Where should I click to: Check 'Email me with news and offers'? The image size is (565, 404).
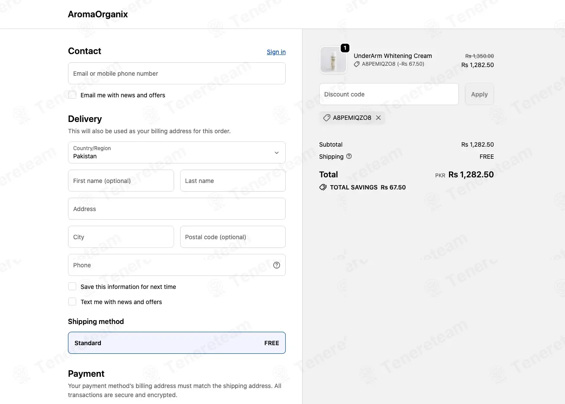pyautogui.click(x=72, y=95)
